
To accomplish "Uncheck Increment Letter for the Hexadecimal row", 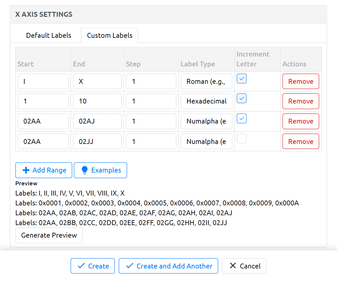I will pyautogui.click(x=242, y=98).
